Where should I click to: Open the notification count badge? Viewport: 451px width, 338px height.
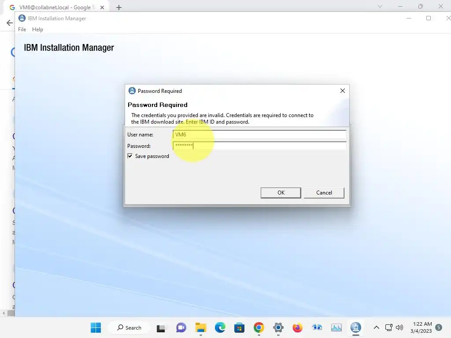439,327
